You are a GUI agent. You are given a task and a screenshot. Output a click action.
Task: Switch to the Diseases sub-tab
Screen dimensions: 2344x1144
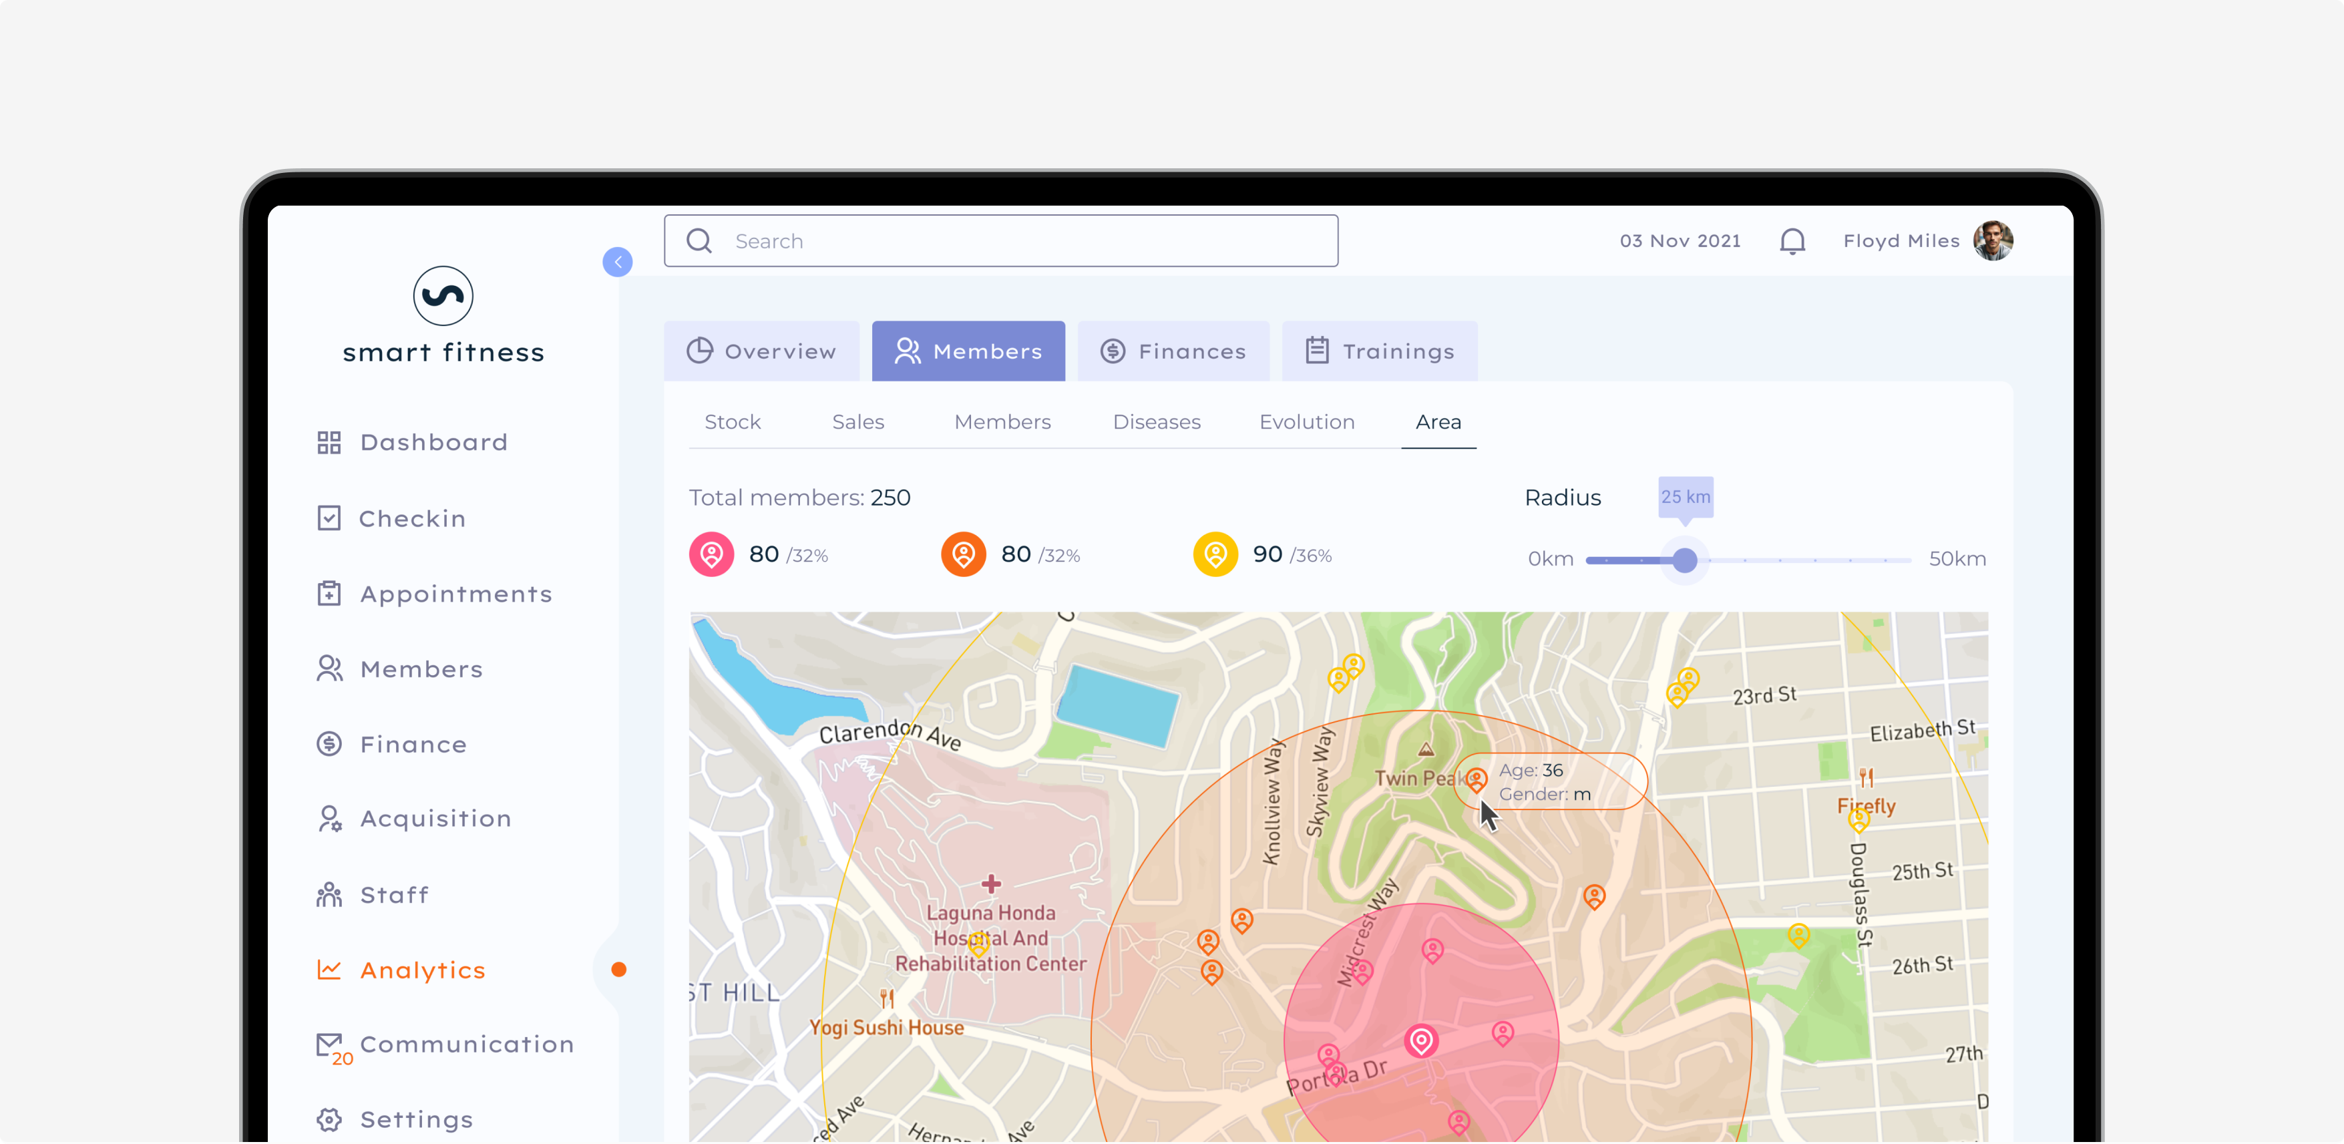tap(1157, 422)
